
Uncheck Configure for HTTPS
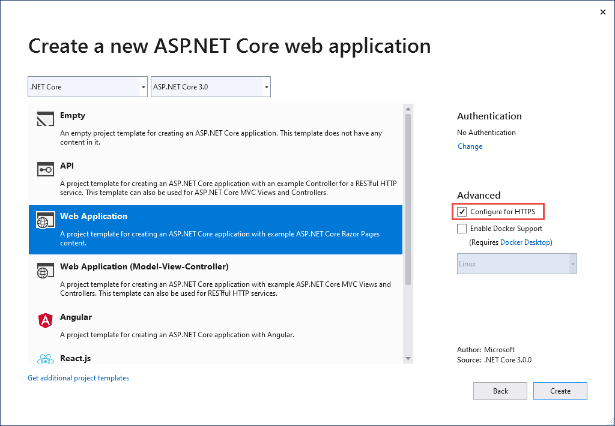click(462, 211)
